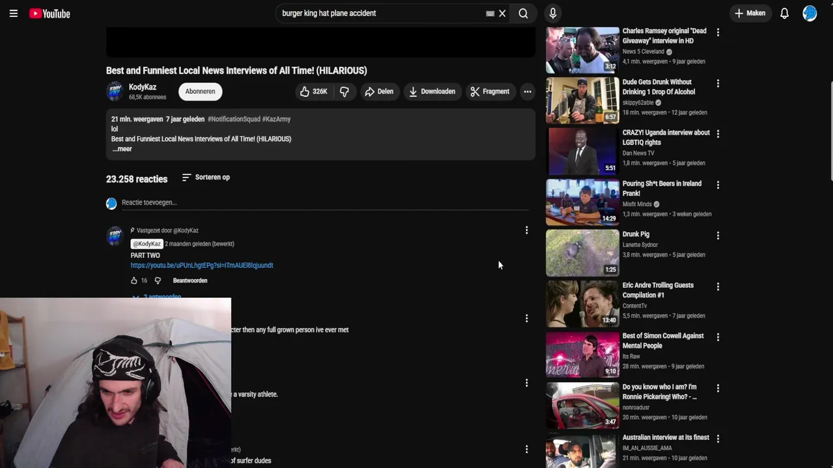833x468 pixels.
Task: Create a clip with Fragment
Action: coord(490,92)
